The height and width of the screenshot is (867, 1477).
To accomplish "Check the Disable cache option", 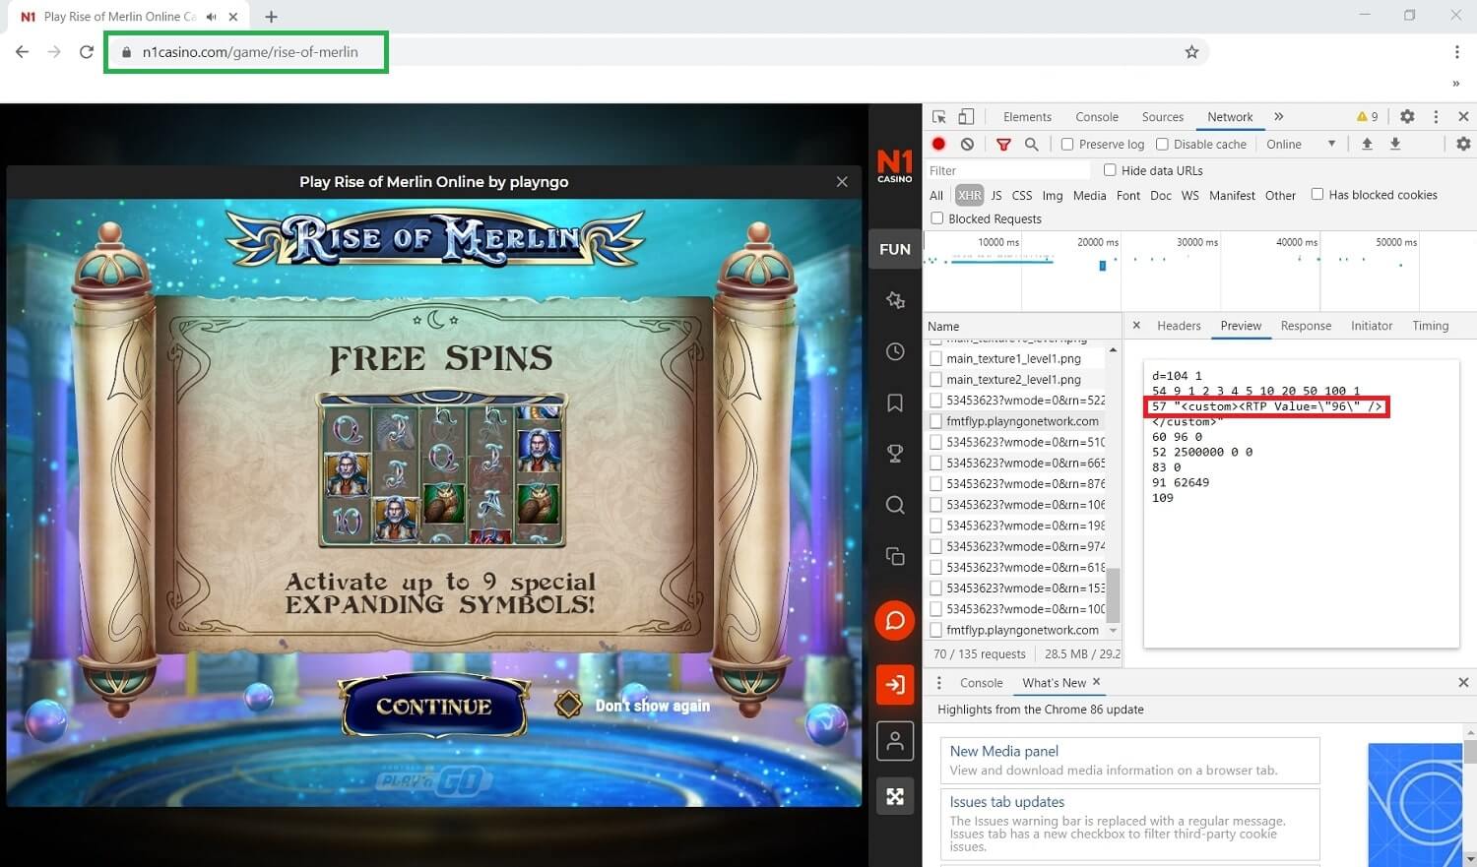I will coord(1162,144).
